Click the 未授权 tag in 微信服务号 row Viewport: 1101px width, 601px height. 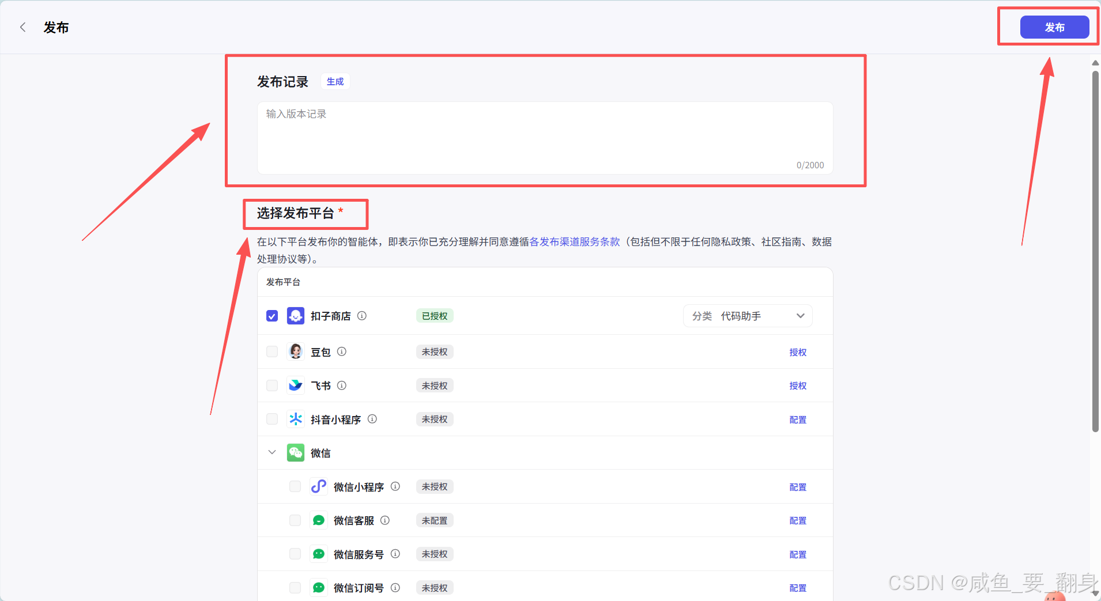[435, 554]
